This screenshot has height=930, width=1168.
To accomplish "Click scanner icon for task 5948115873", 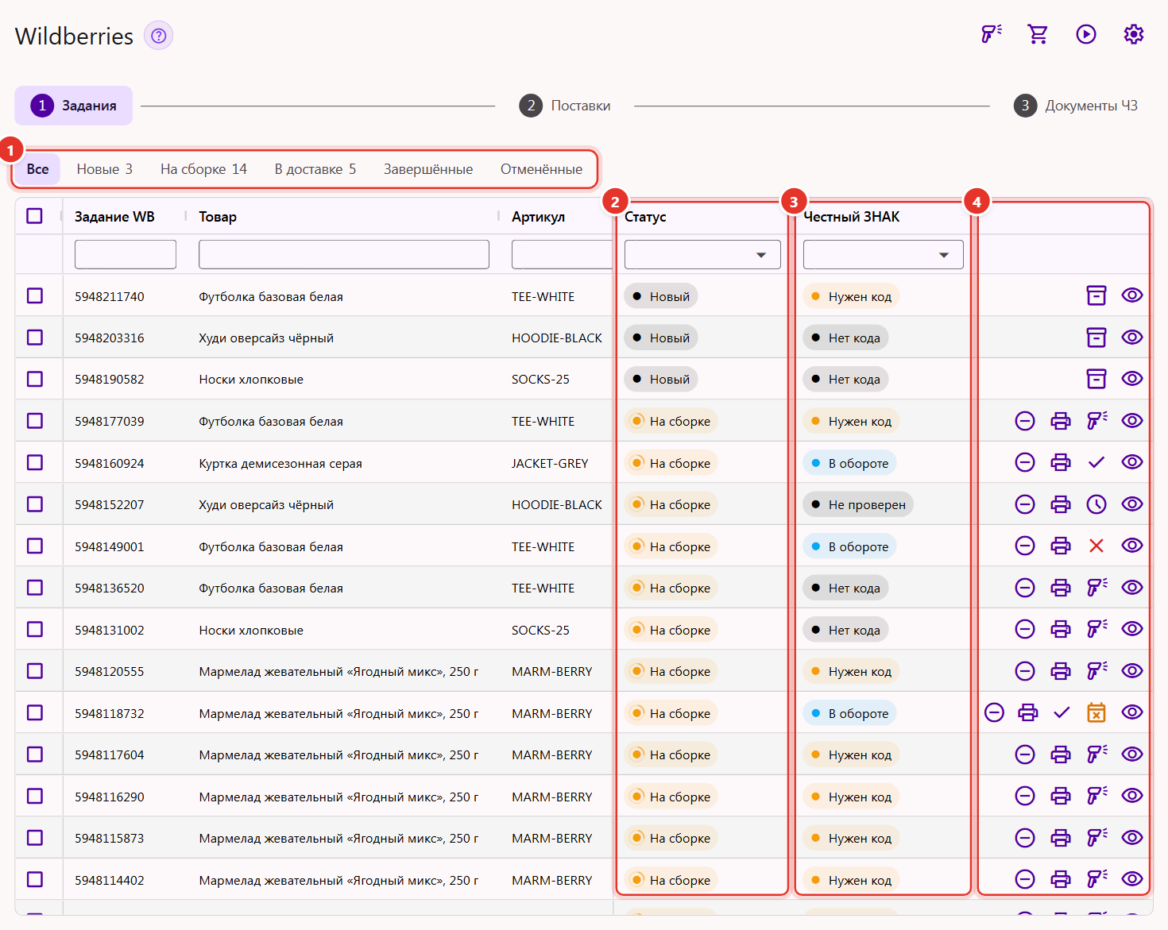I will [1096, 838].
